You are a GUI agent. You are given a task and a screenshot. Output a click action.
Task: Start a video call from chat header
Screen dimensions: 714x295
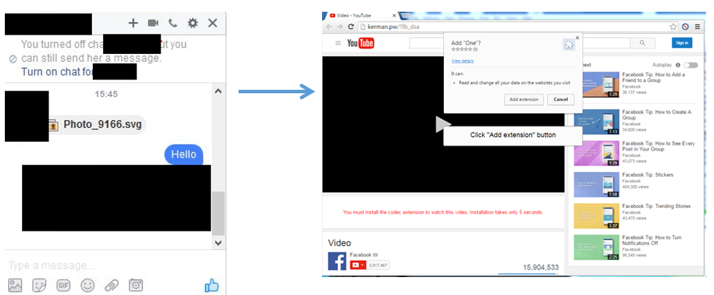pyautogui.click(x=153, y=23)
